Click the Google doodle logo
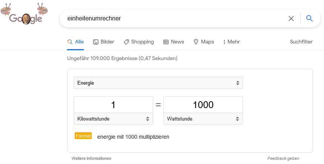324x164 pixels. [24, 14]
